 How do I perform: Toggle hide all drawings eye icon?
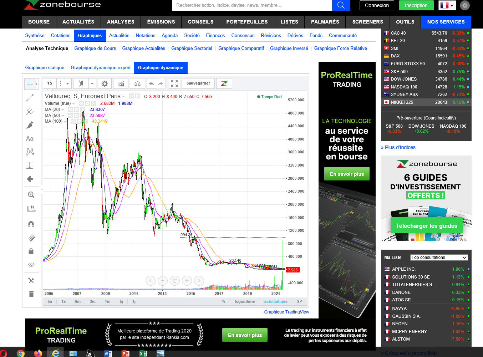click(31, 265)
